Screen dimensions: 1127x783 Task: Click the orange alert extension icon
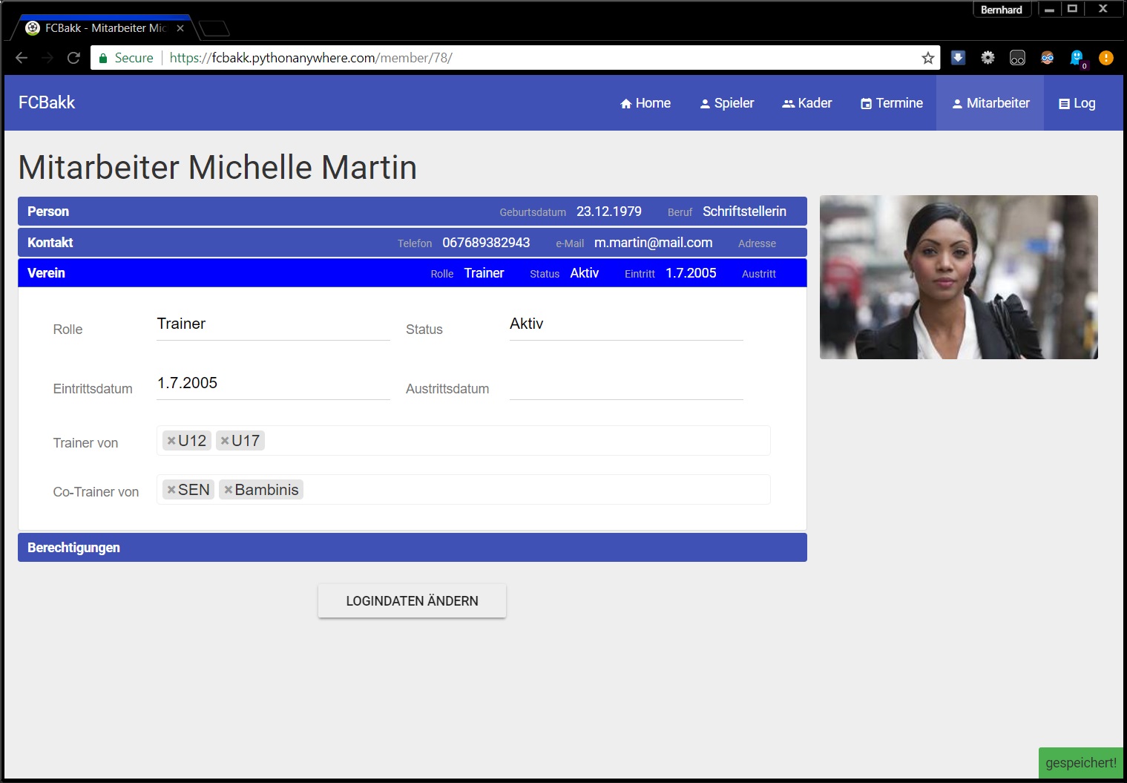(x=1105, y=58)
